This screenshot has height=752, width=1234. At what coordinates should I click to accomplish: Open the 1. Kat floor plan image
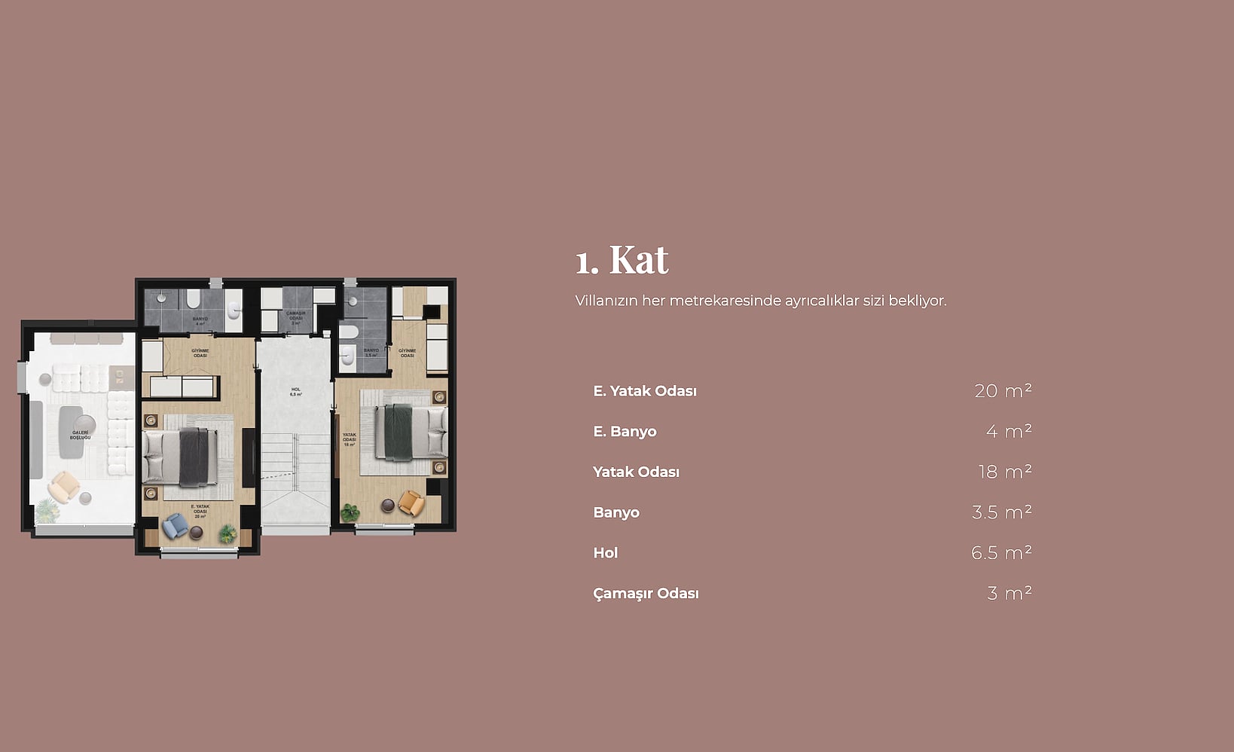pyautogui.click(x=238, y=417)
